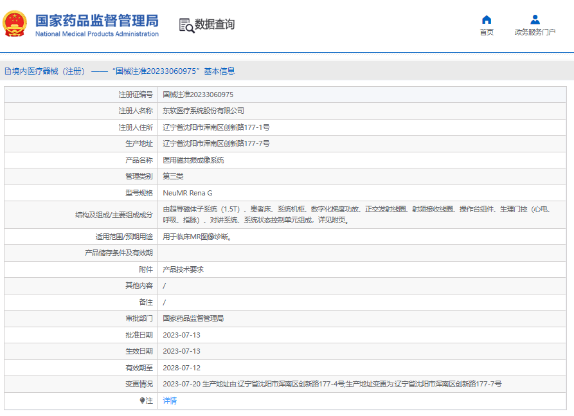Select 批准日期 value 2023-07-13
Viewport: 574px width, 416px height.
point(181,335)
